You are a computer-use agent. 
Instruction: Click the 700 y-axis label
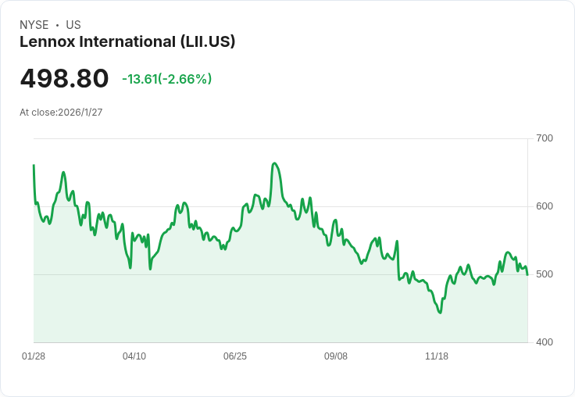[545, 138]
